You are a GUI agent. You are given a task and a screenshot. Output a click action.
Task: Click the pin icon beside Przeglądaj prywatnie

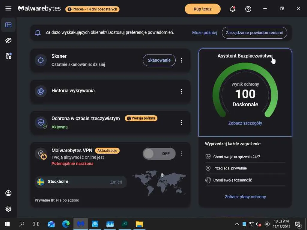(x=208, y=168)
